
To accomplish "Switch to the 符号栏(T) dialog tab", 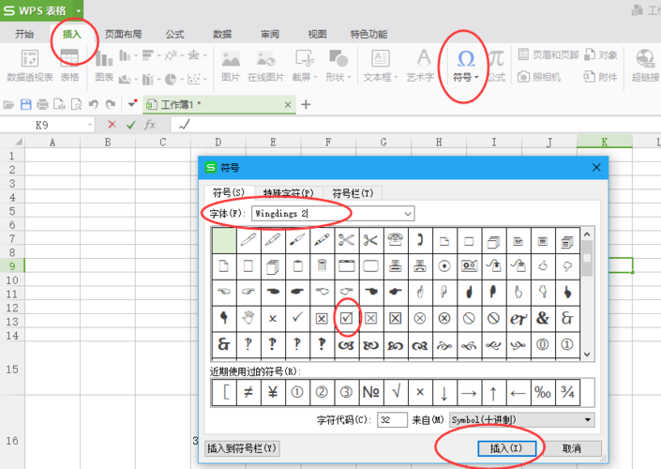I will coord(353,193).
